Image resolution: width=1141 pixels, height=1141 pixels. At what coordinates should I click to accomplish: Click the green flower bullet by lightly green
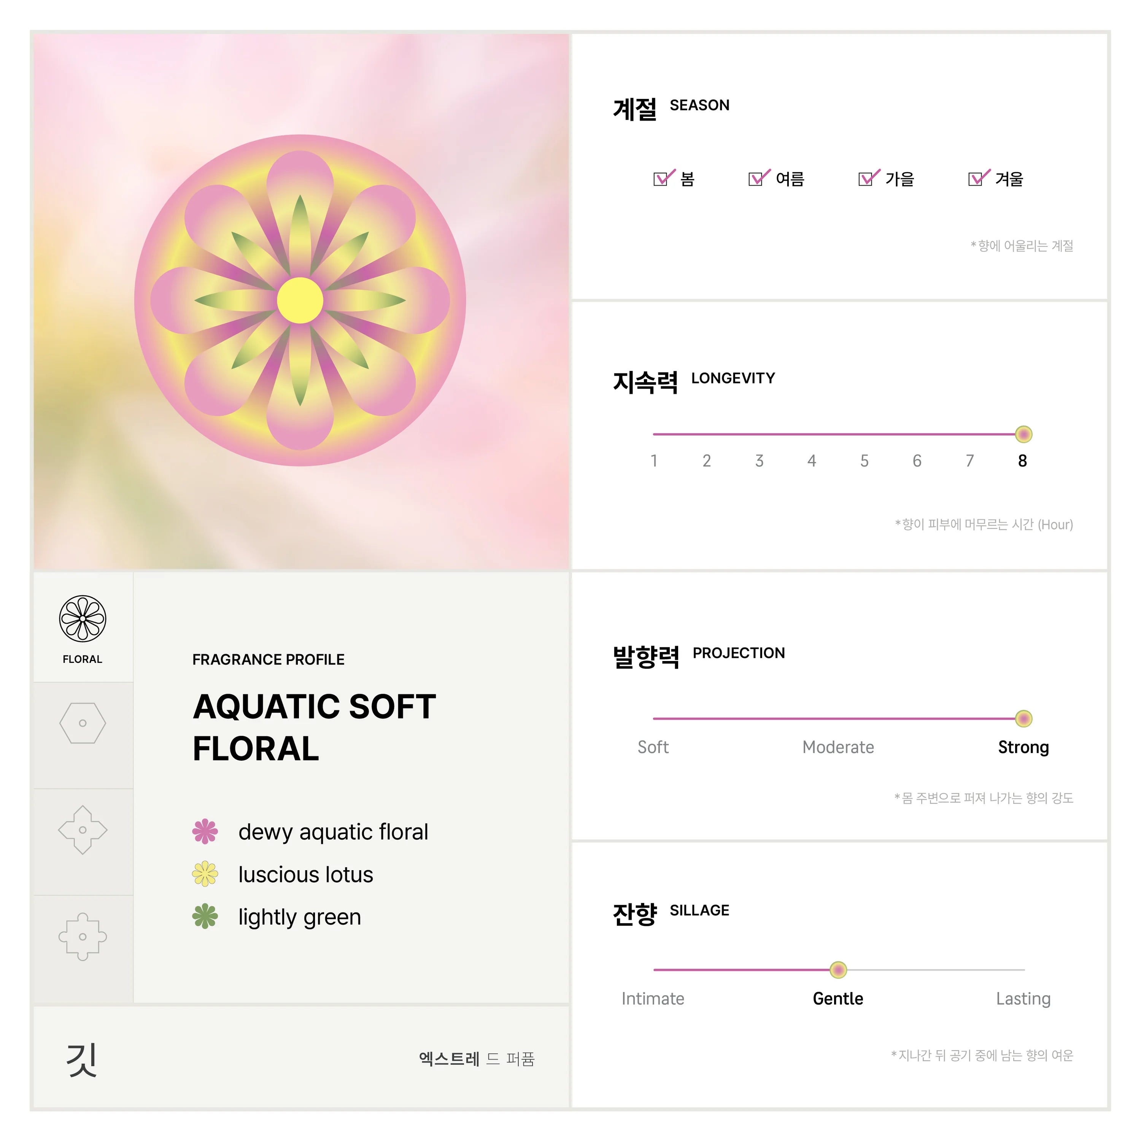205,916
